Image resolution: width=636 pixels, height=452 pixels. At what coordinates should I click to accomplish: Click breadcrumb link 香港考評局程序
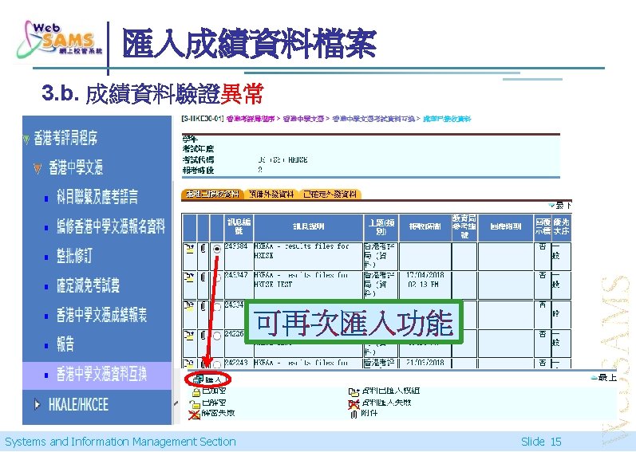point(251,119)
